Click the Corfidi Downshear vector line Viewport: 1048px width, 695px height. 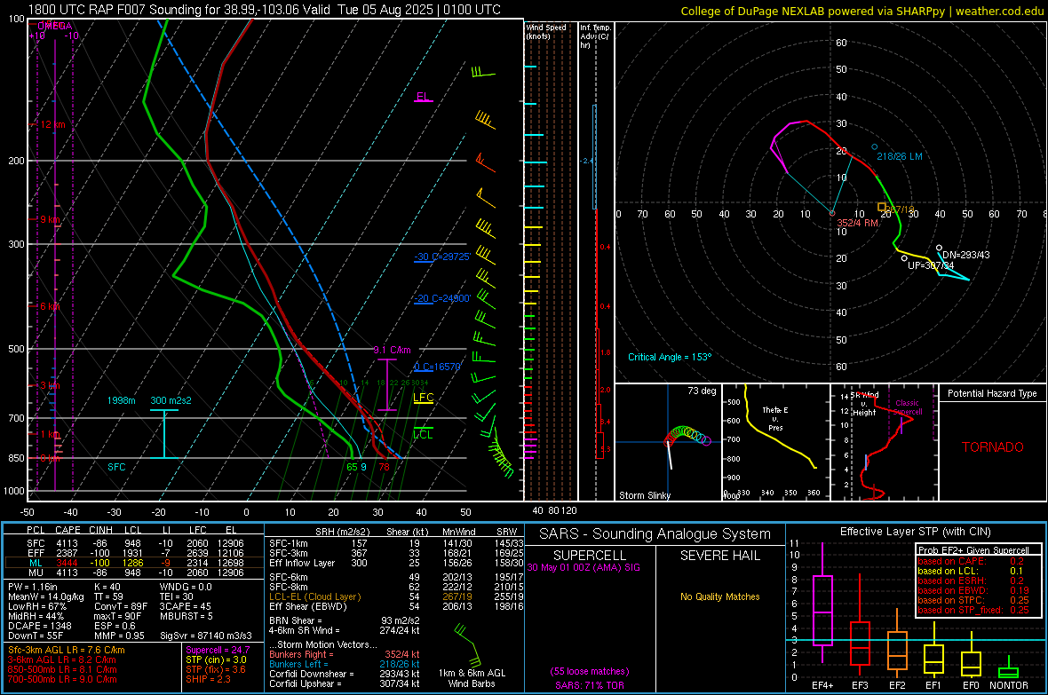(345, 674)
